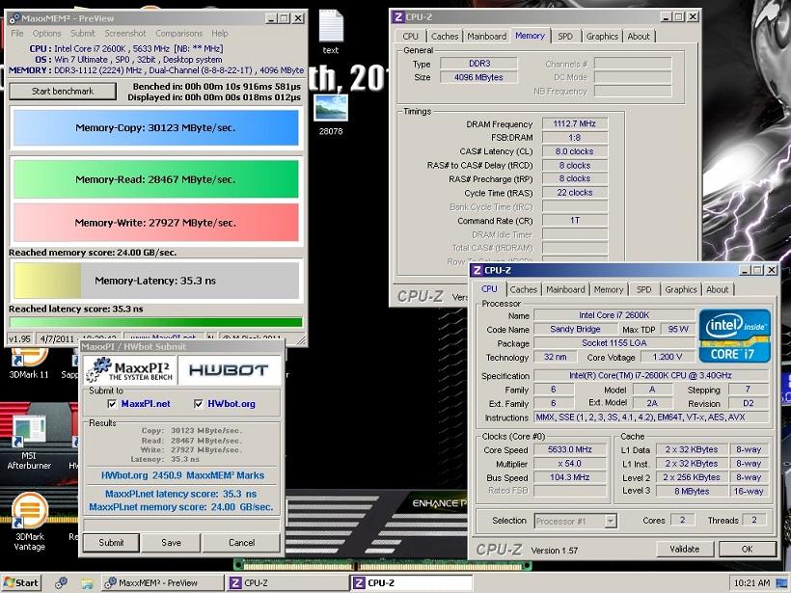This screenshot has width=791, height=593.
Task: Switch to the active CPU-Z taskbar button
Action: pos(411,583)
